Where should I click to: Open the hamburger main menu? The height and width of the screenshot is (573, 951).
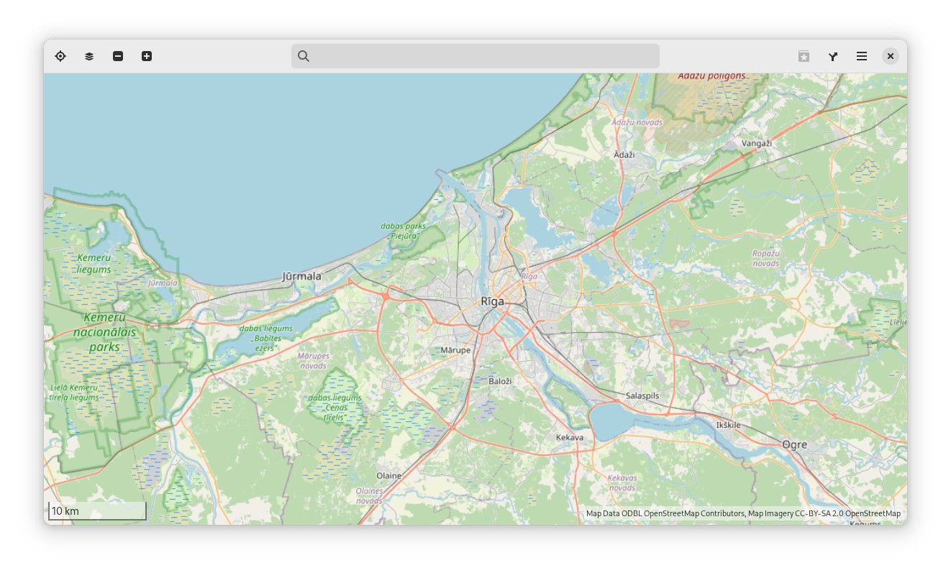coord(862,56)
